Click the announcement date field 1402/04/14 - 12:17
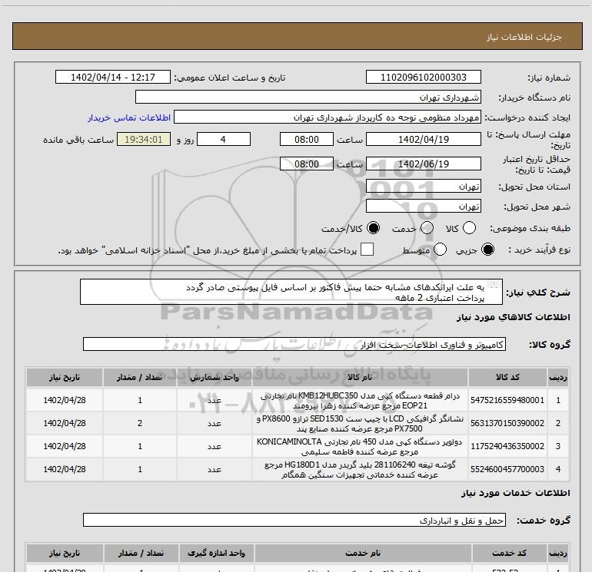The image size is (592, 572). coord(113,77)
